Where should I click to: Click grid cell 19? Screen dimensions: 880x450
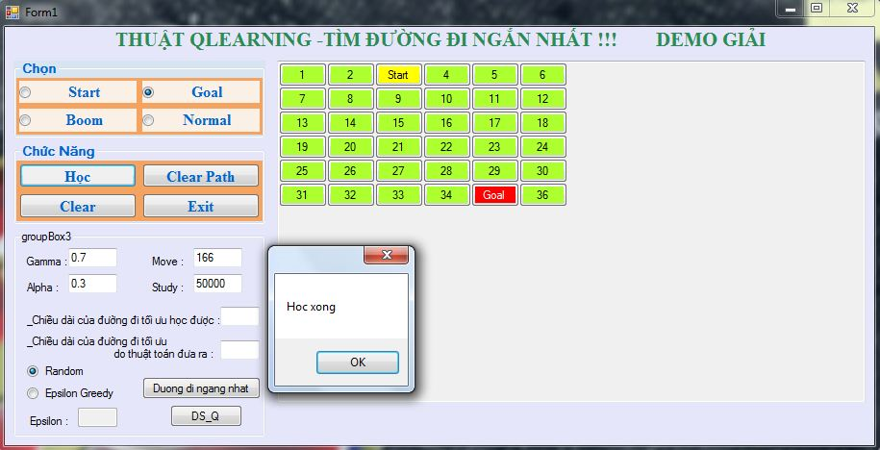[x=303, y=147]
